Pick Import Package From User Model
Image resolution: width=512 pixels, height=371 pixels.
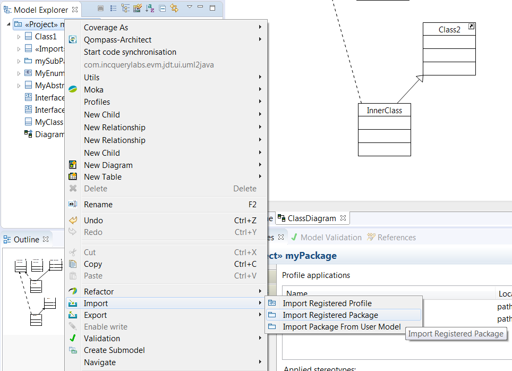click(x=342, y=327)
